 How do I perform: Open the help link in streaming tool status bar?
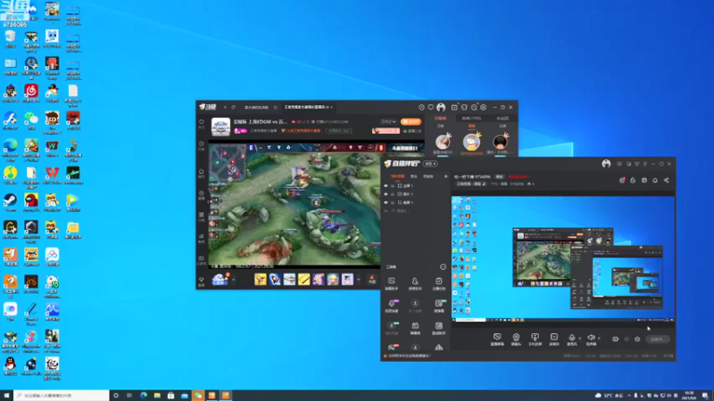pos(408,356)
